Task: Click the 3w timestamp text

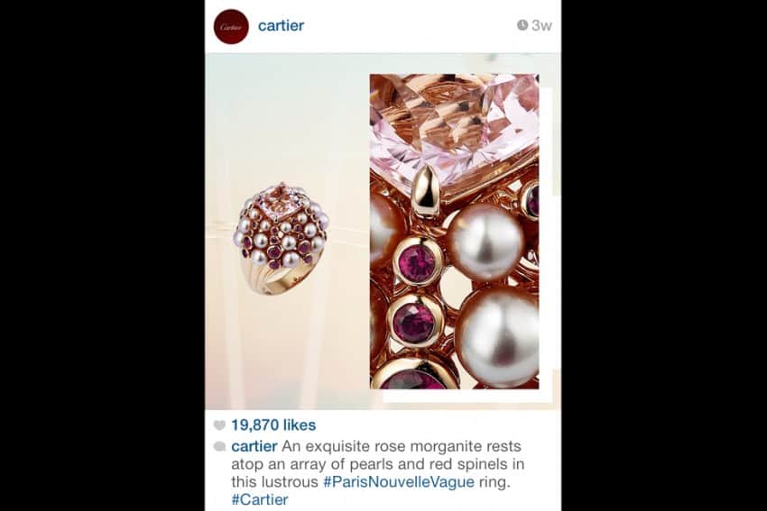Action: (x=541, y=25)
